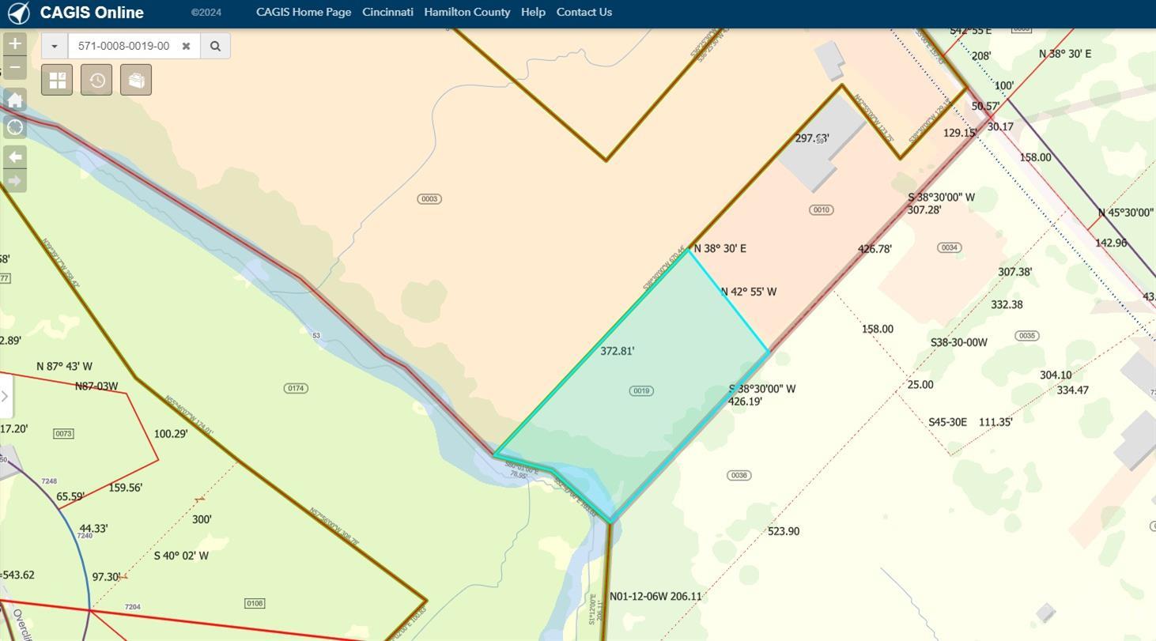
Task: Zoom in on the map
Action: [15, 44]
